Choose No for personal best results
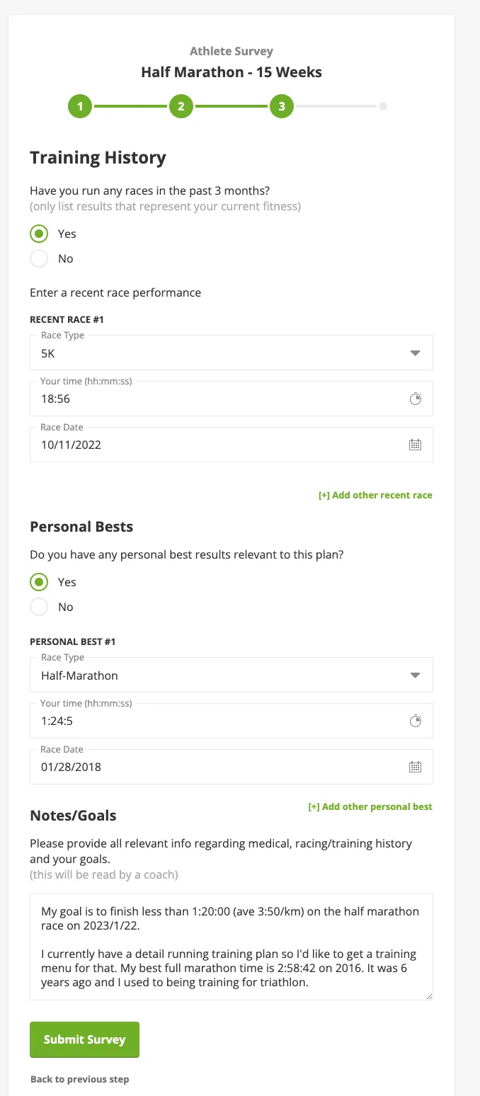 pyautogui.click(x=40, y=607)
